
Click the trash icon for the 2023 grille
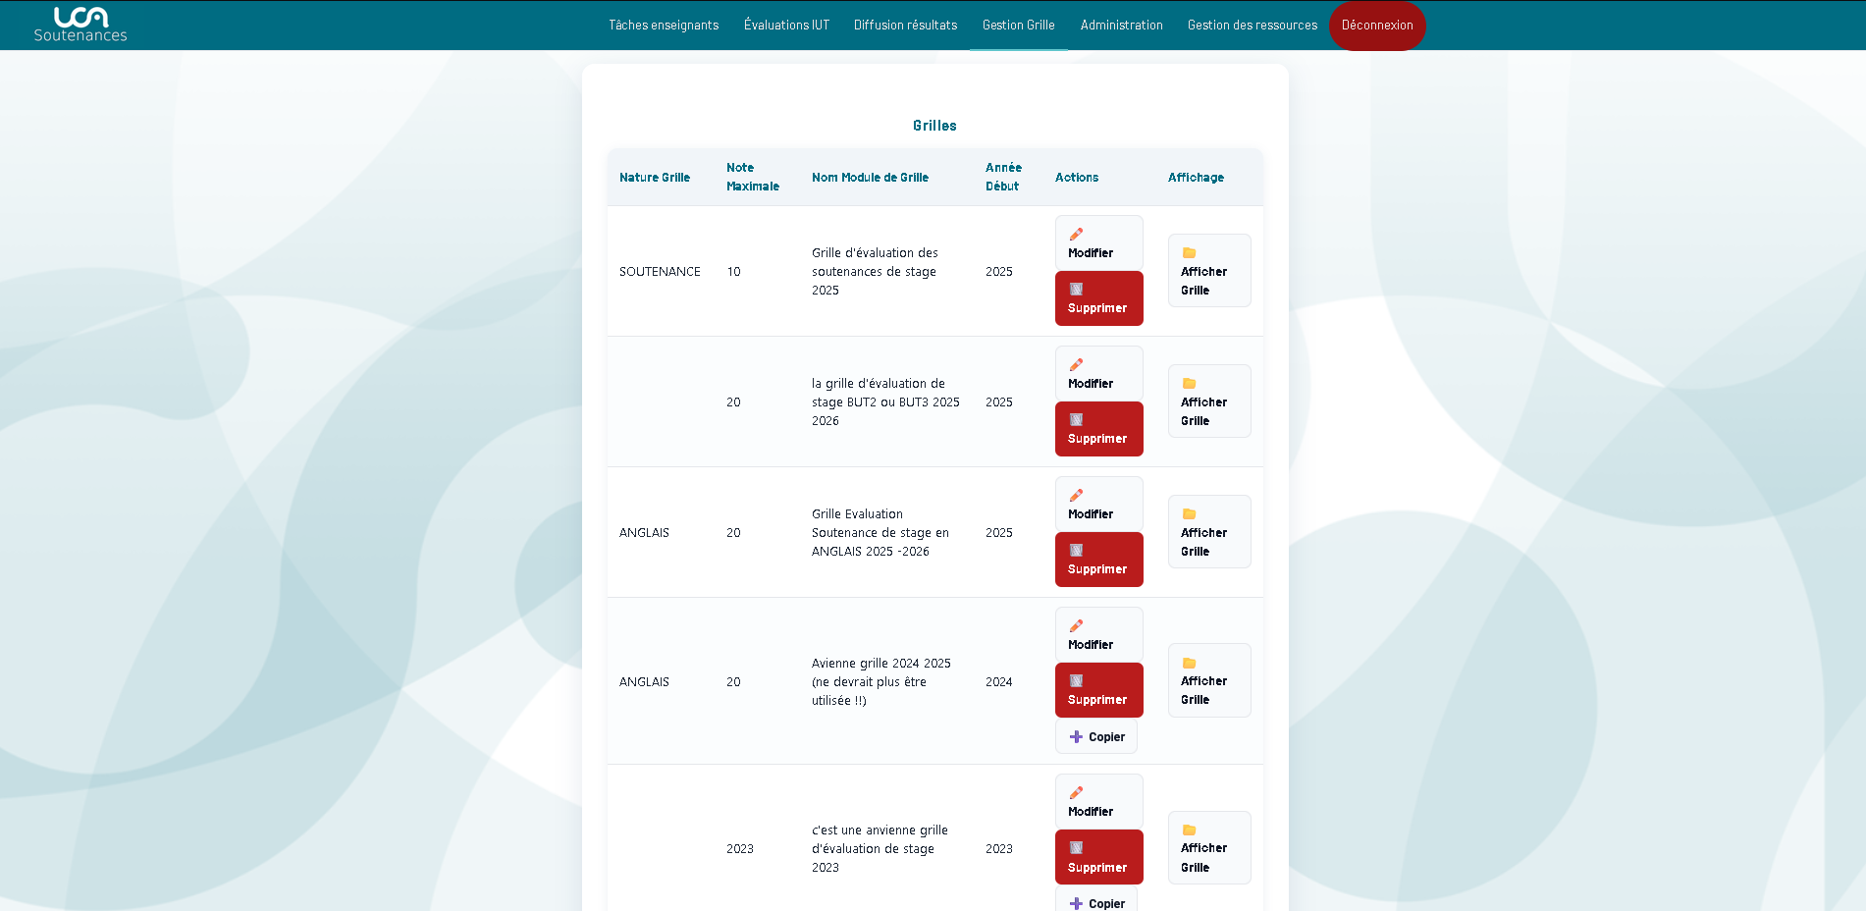1077,847
